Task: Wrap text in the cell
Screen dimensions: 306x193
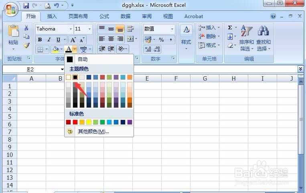Action: tap(130, 29)
